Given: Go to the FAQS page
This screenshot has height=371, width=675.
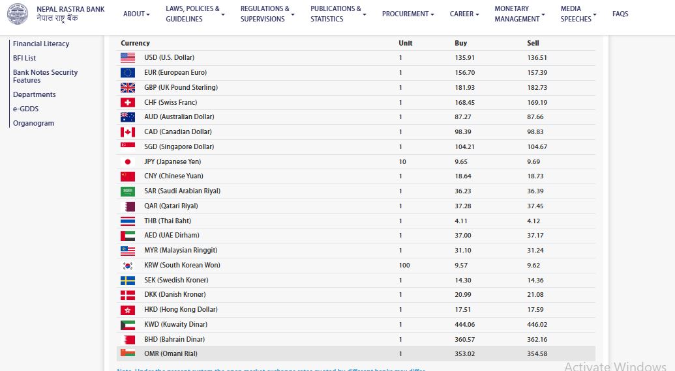Looking at the screenshot, I should tap(620, 14).
